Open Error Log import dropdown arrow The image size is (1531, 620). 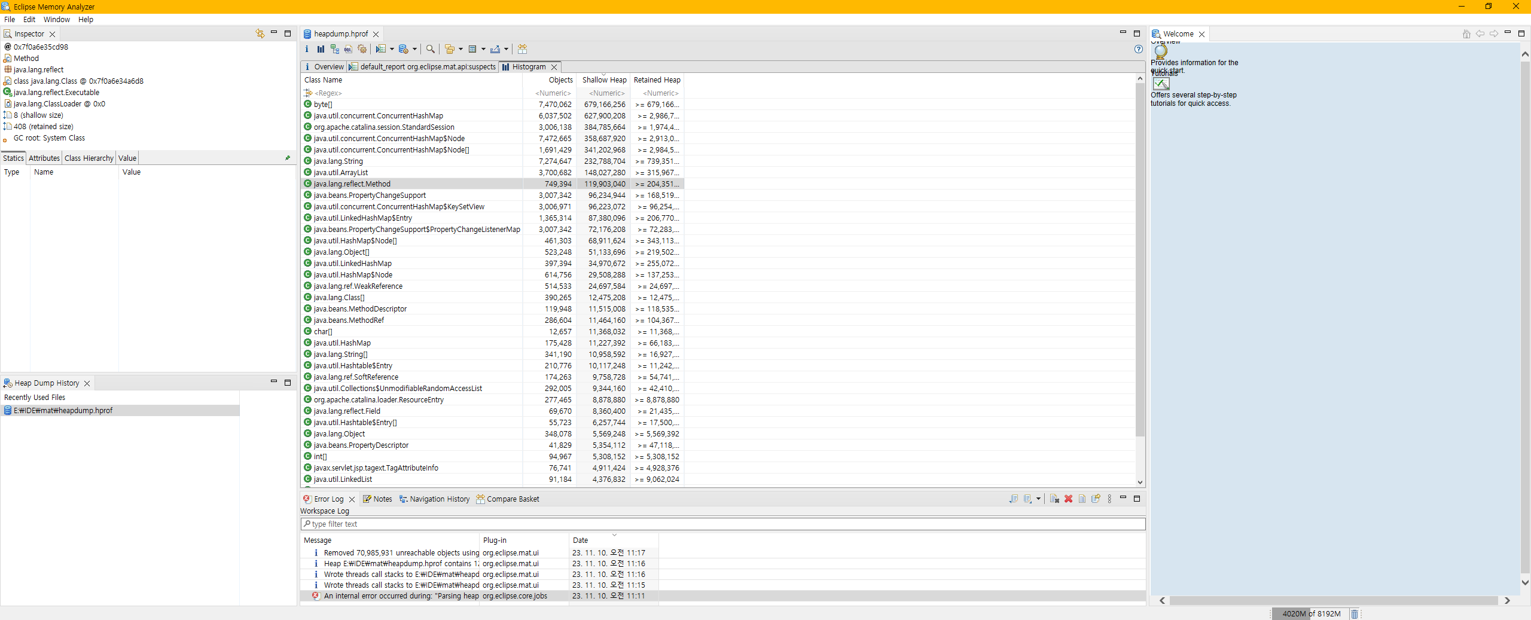[x=1038, y=499]
